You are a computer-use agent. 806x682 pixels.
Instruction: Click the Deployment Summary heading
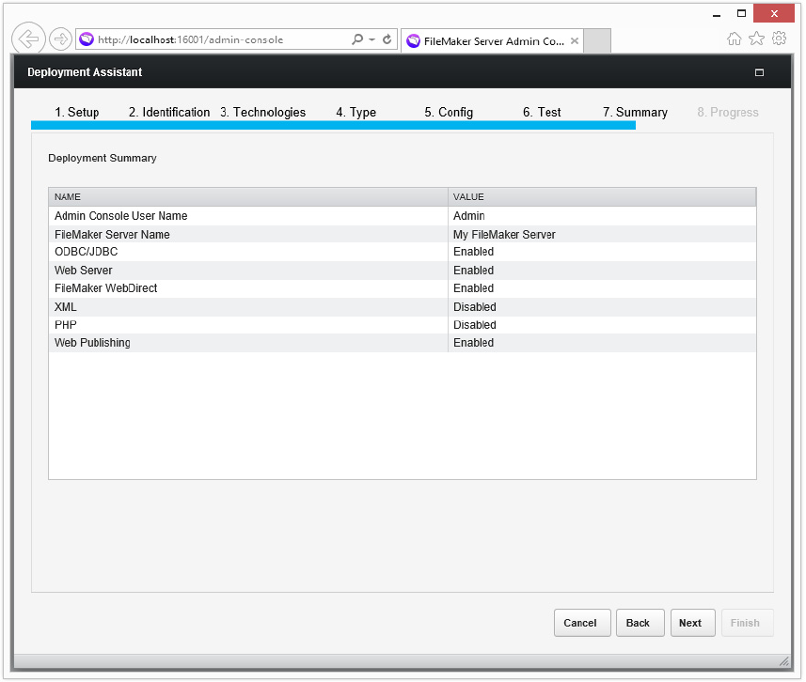pyautogui.click(x=103, y=158)
